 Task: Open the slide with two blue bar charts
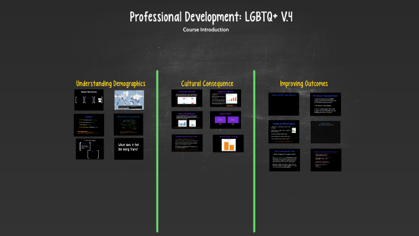(x=187, y=120)
